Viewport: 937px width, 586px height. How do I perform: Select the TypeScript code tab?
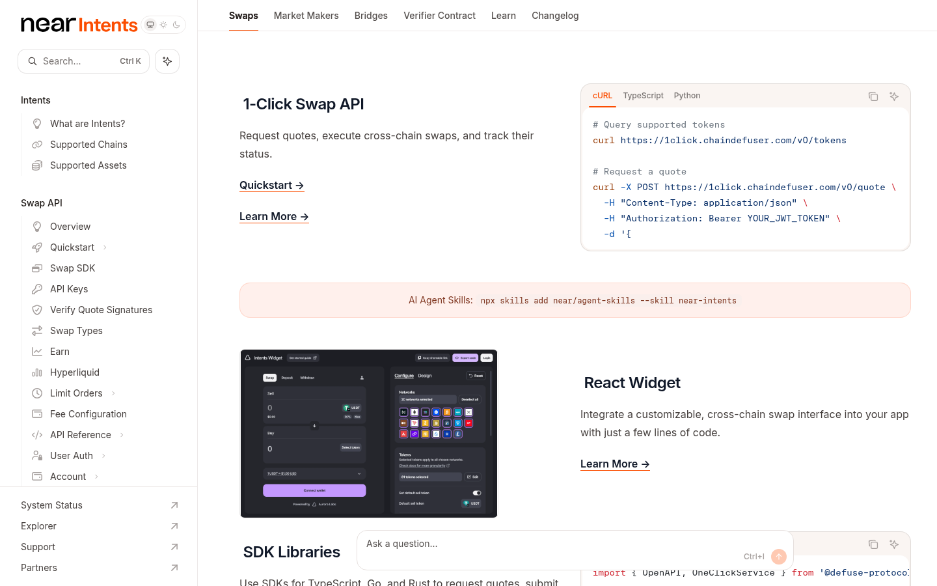[643, 96]
